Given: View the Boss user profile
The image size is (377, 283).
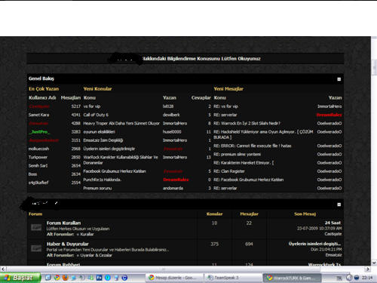Looking at the screenshot, I should pos(32,174).
